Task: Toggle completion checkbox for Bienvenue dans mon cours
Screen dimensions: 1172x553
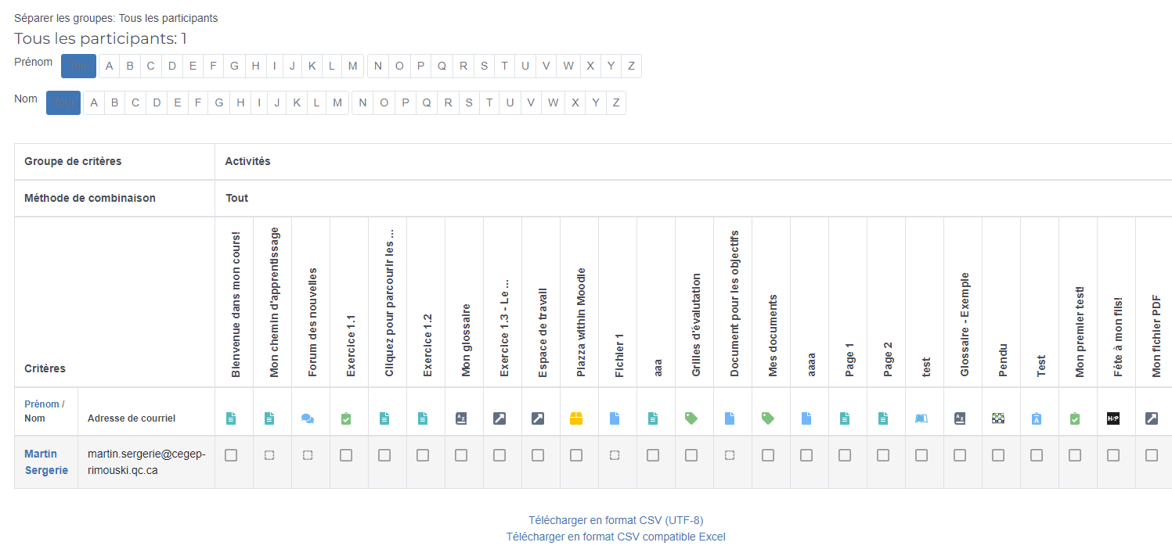Action: click(x=231, y=455)
